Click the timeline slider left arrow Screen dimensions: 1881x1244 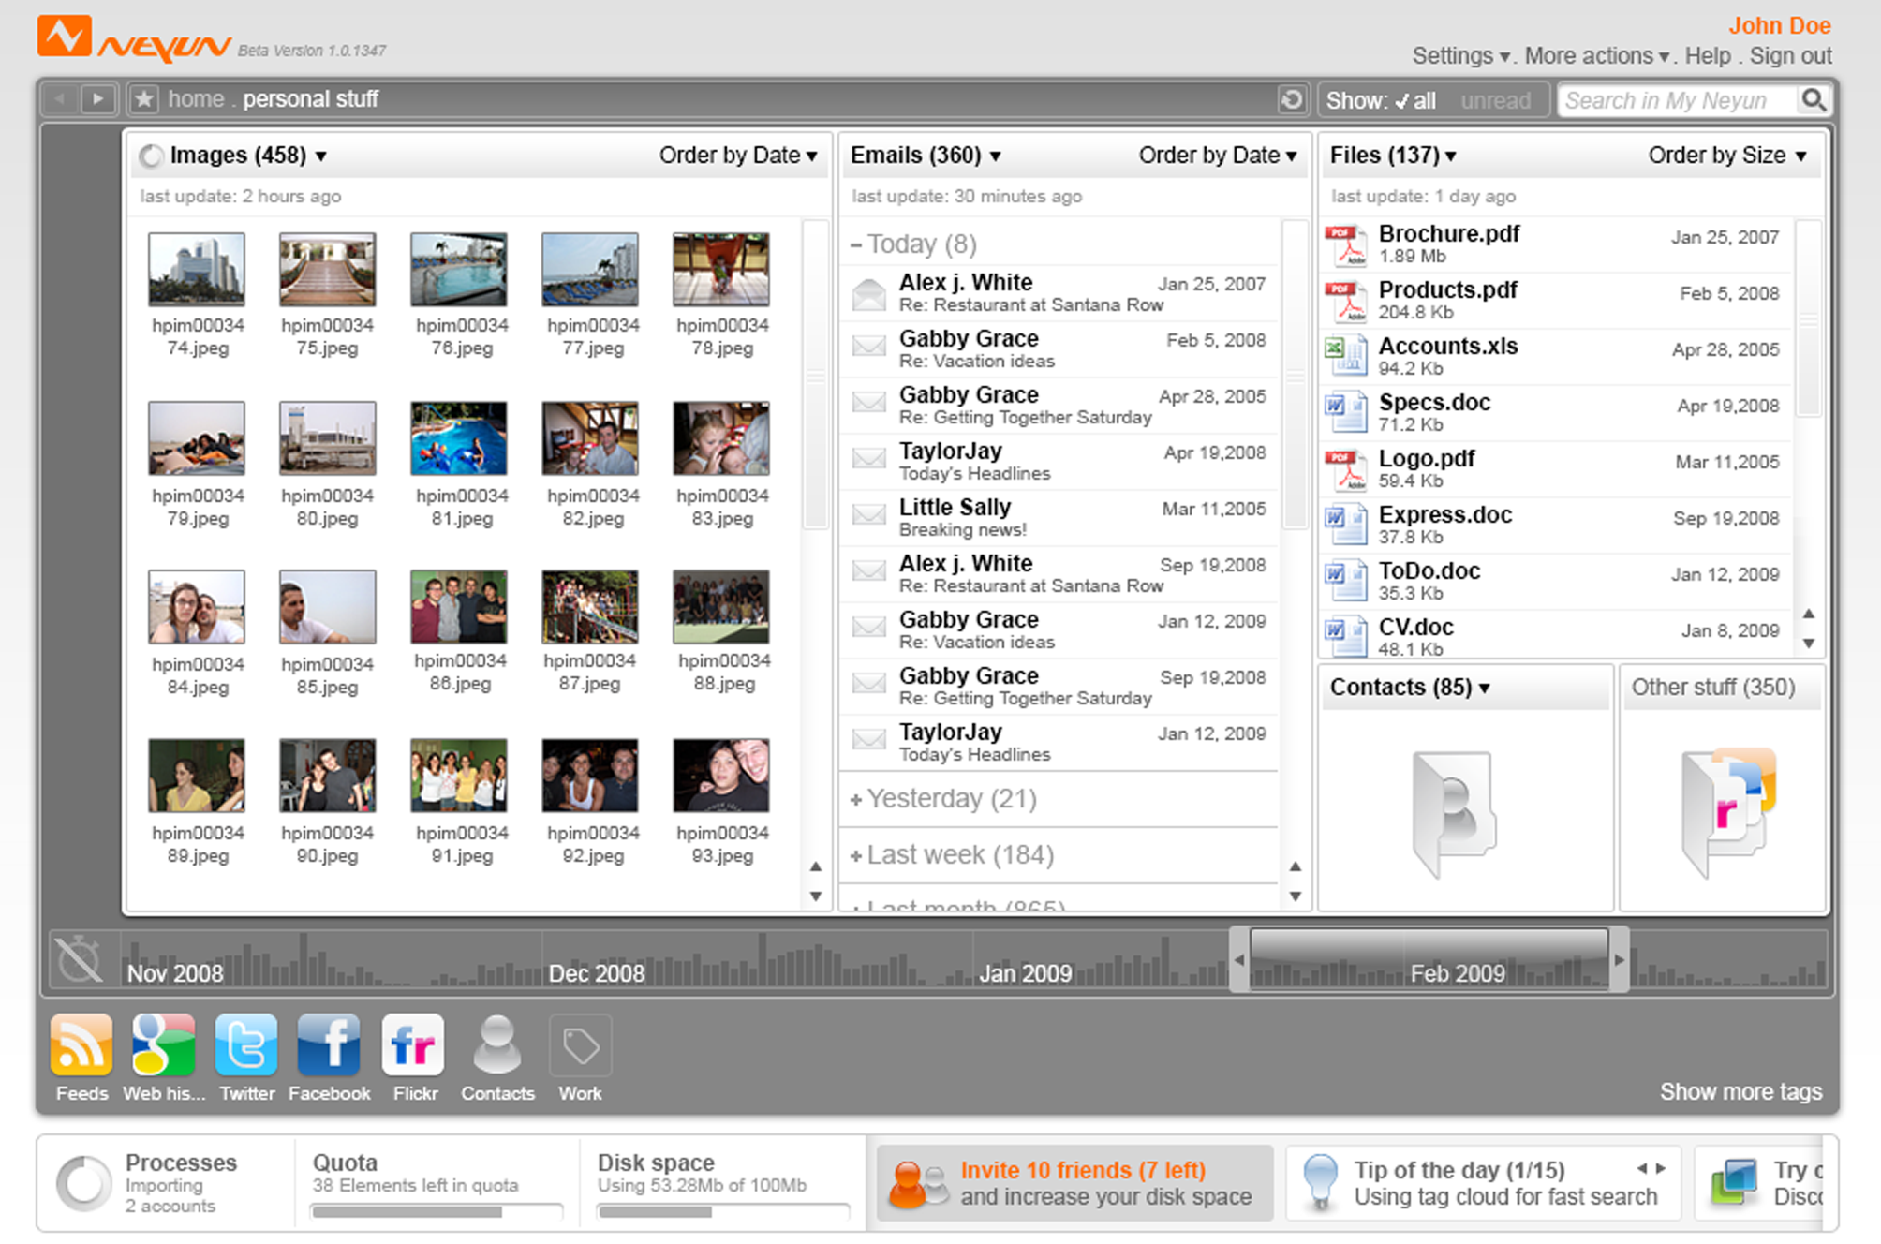1239,960
